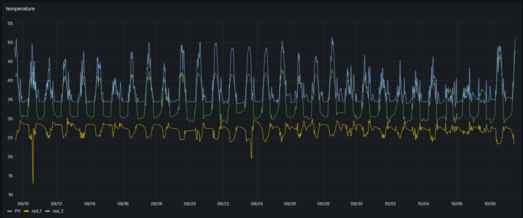
Task: Toggle the PV series in legend
Action: point(17,211)
